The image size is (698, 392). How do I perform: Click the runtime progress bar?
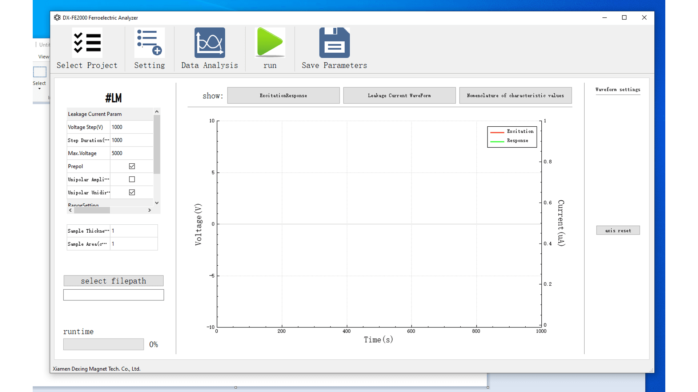[x=103, y=344]
